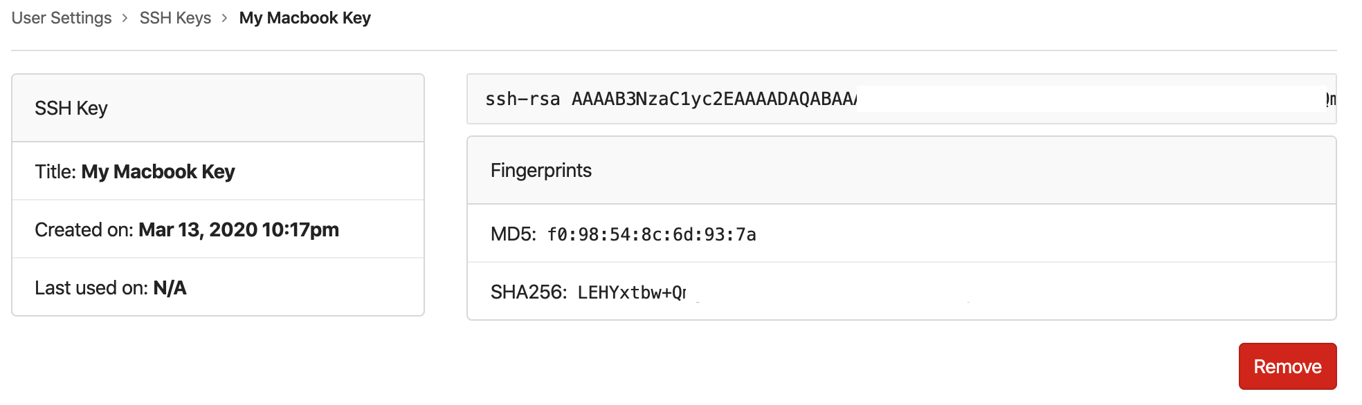This screenshot has height=405, width=1362.
Task: Click the SSH Key panel header
Action: point(71,109)
